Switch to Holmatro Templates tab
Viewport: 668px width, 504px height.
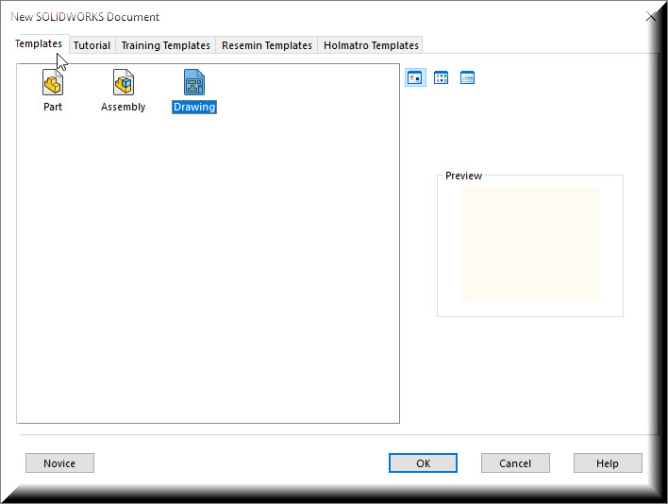pyautogui.click(x=371, y=45)
